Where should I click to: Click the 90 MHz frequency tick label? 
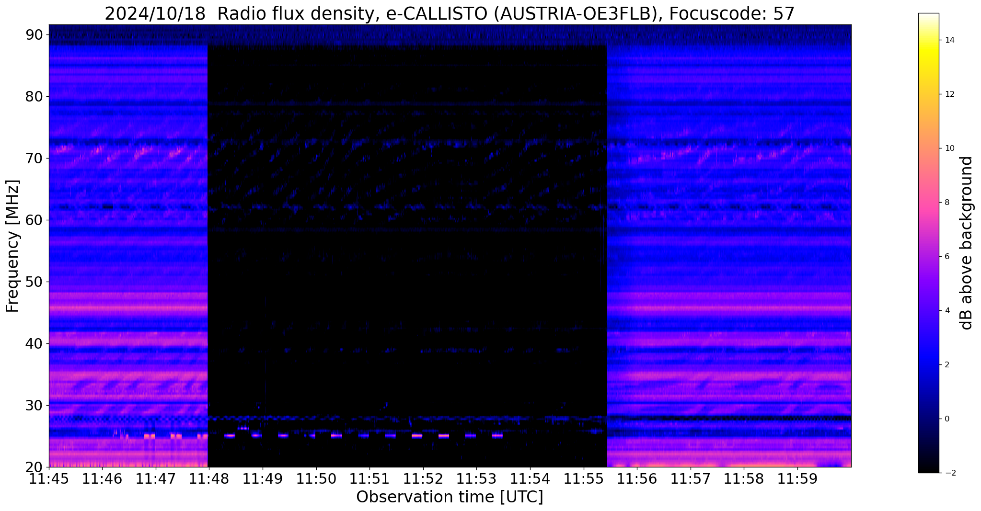(34, 35)
